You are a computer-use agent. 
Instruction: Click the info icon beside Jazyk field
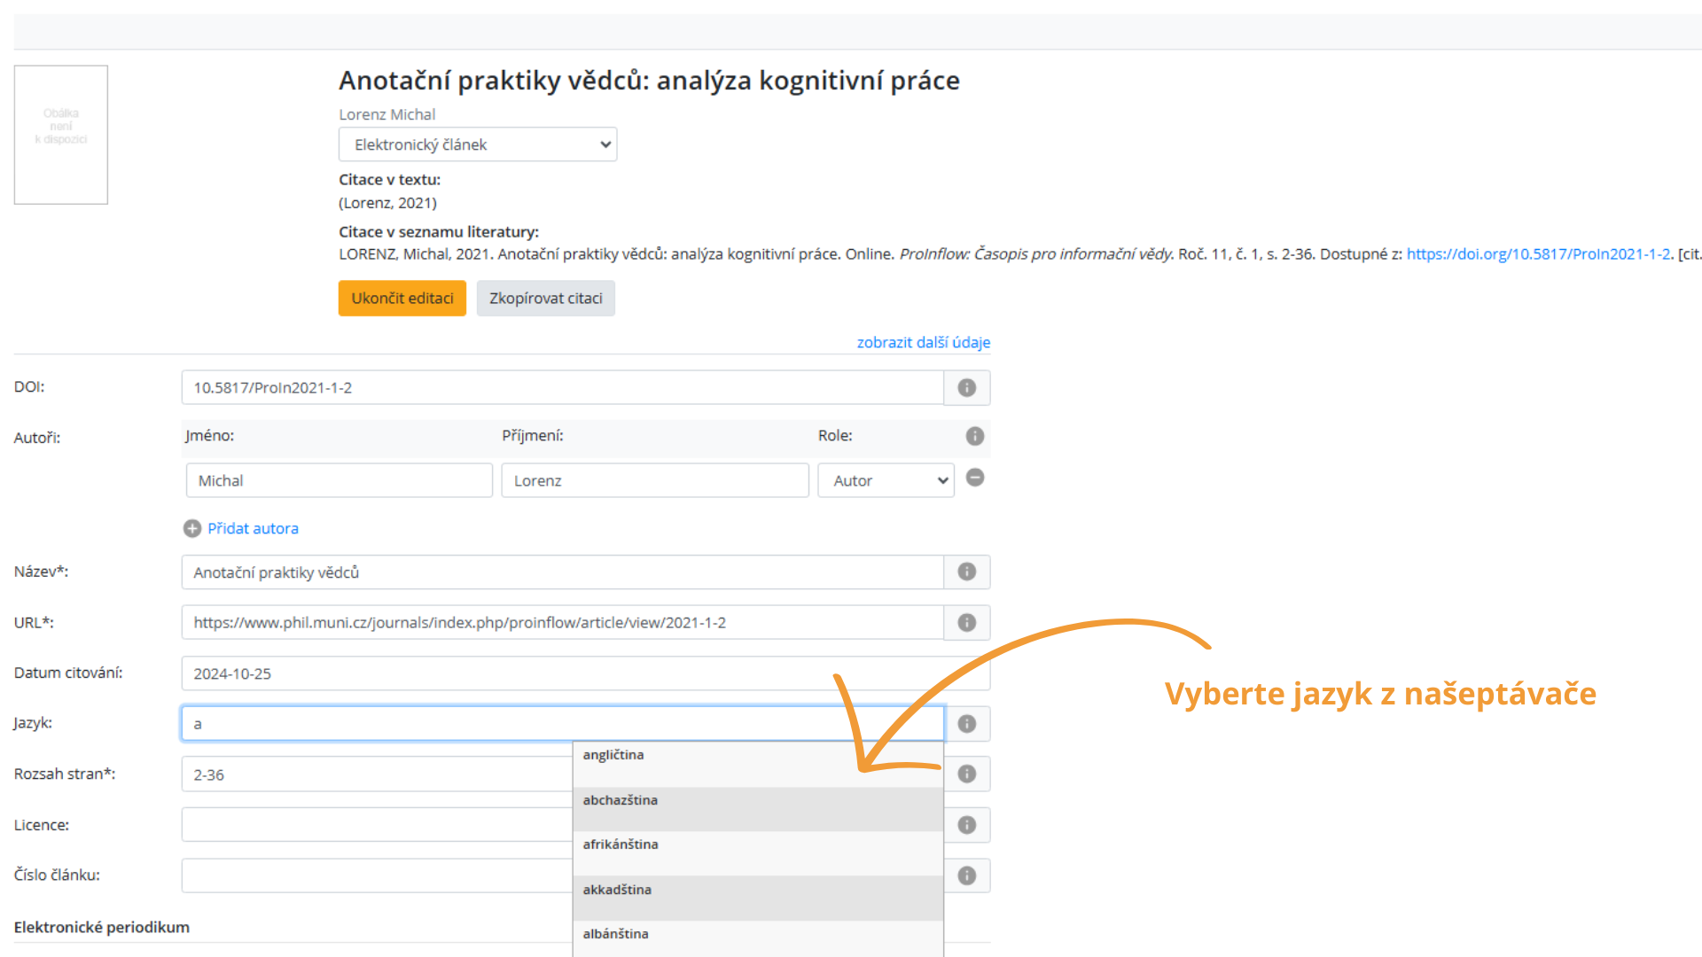tap(966, 724)
